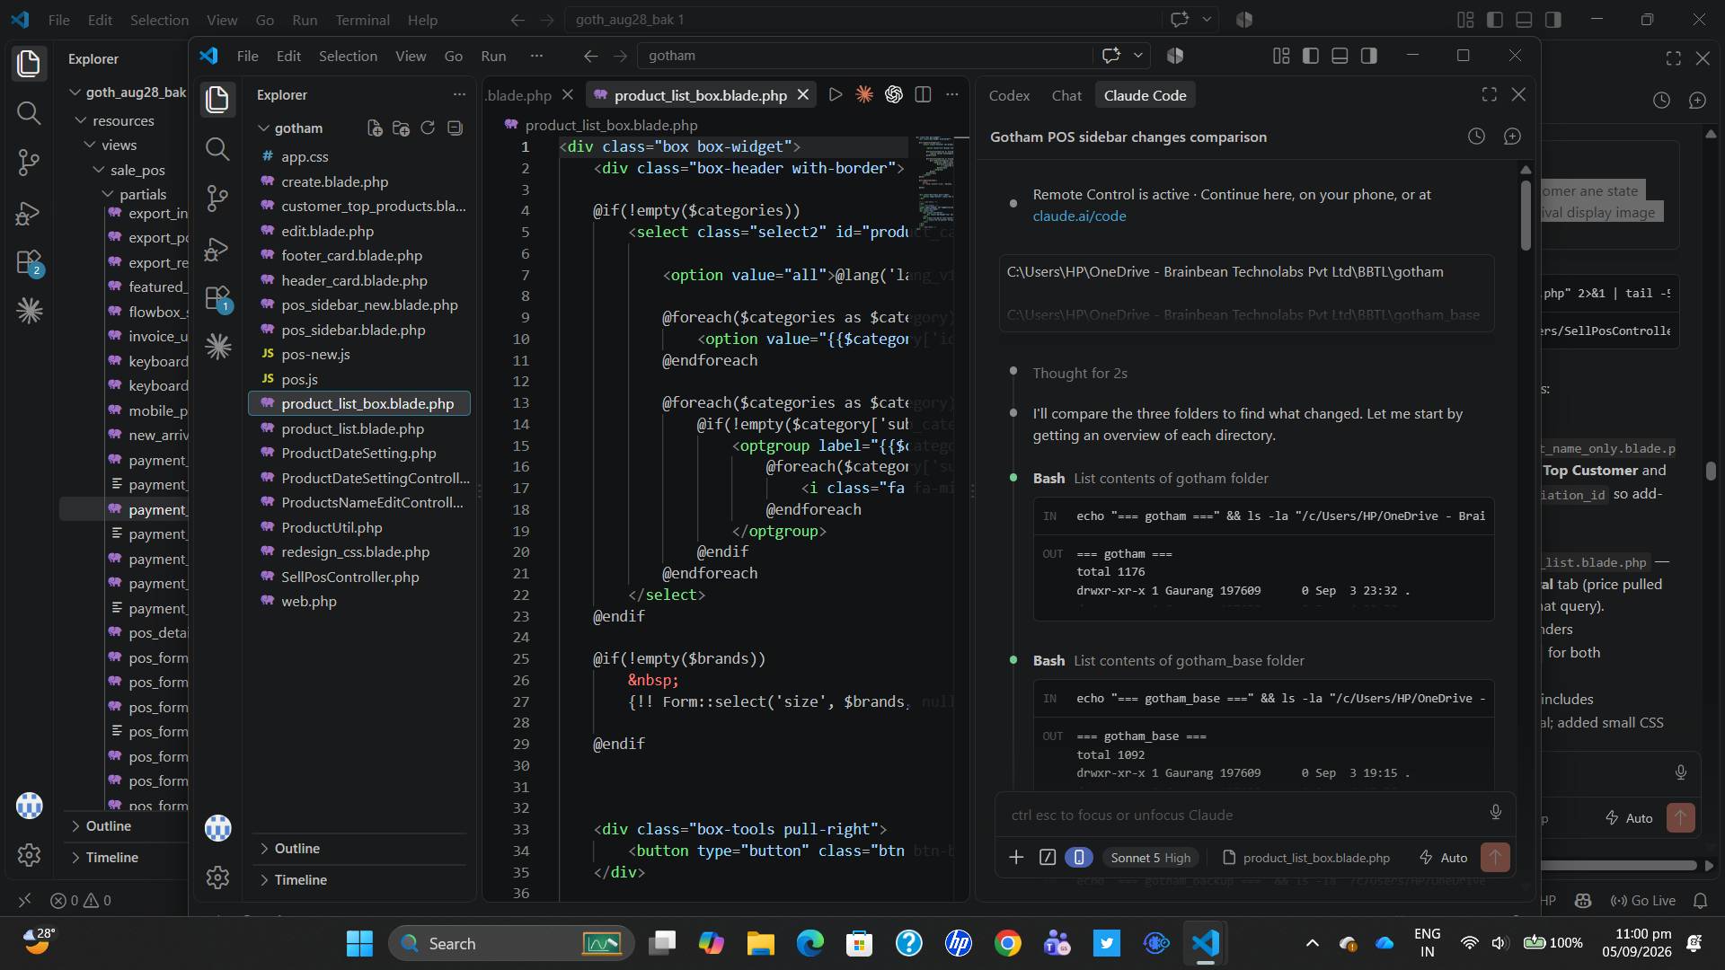The image size is (1725, 970).
Task: Send the message with the arrow button
Action: tap(1495, 858)
